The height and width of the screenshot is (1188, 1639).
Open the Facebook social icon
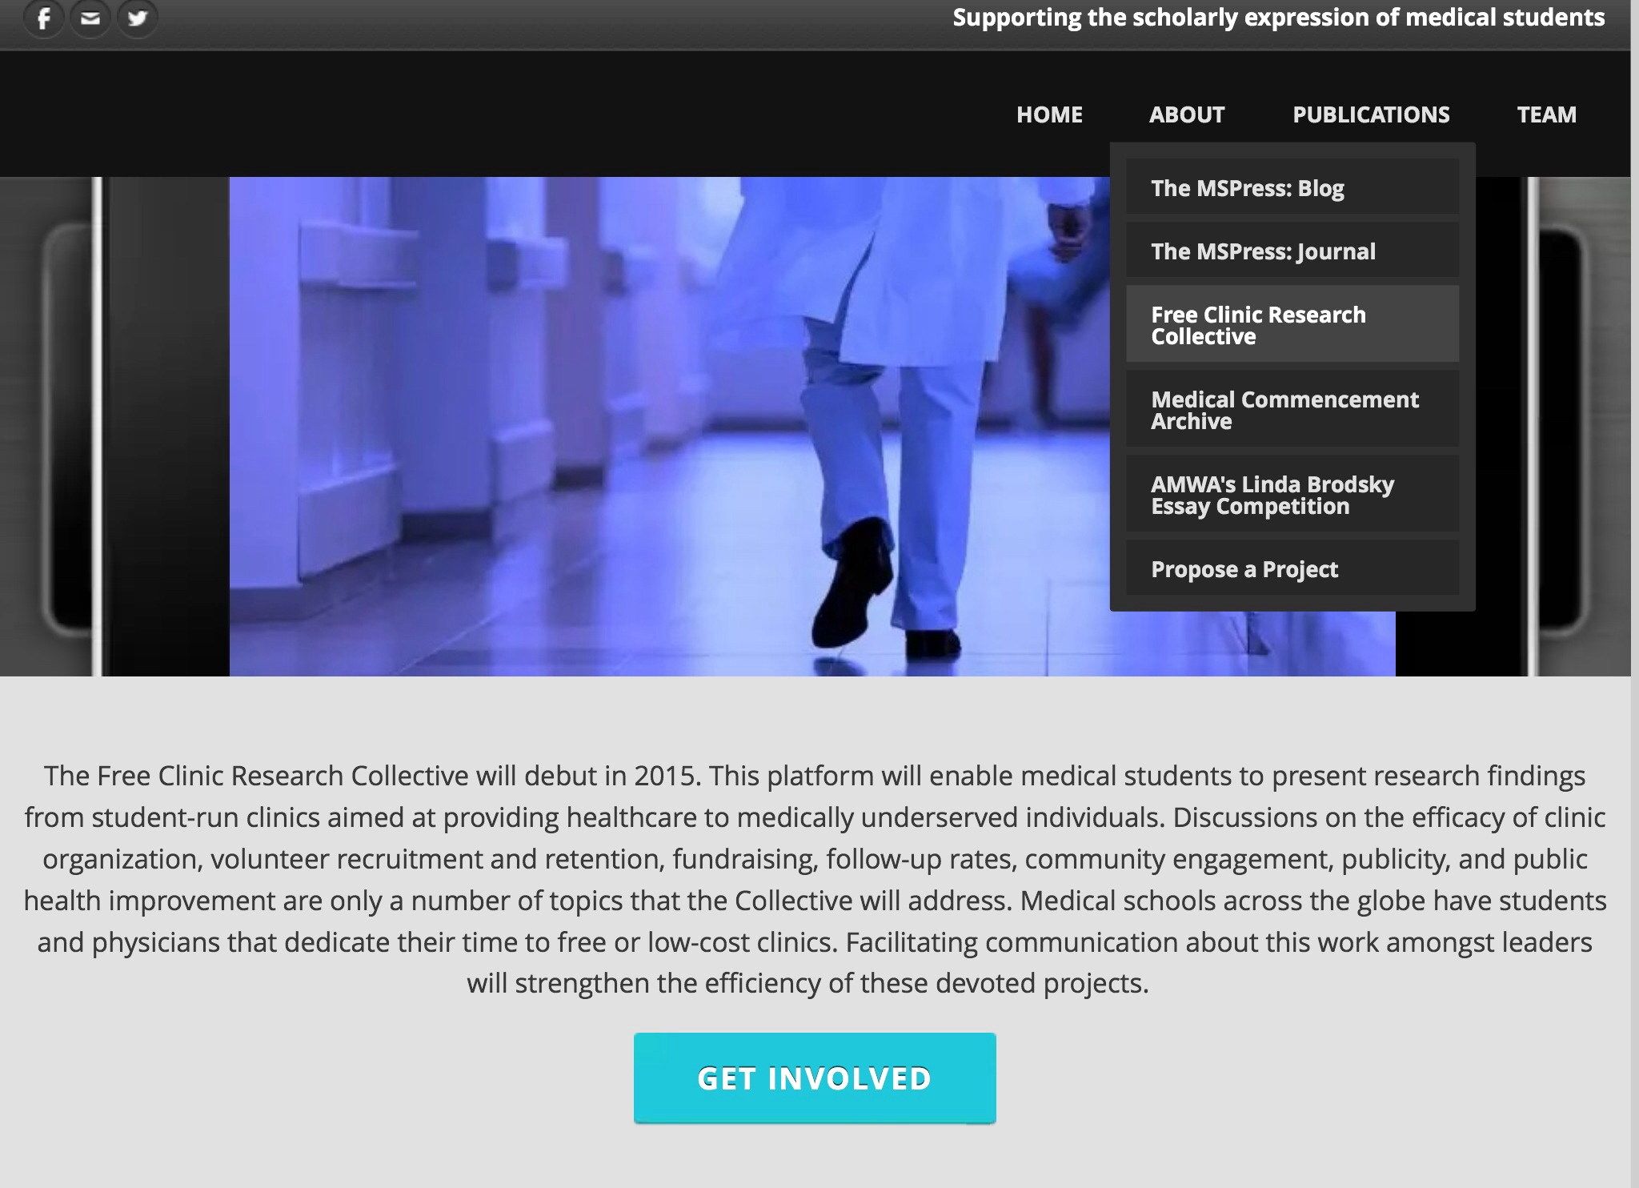pos(44,18)
